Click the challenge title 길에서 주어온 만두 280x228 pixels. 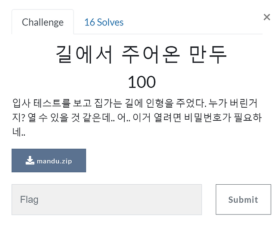tap(141, 55)
